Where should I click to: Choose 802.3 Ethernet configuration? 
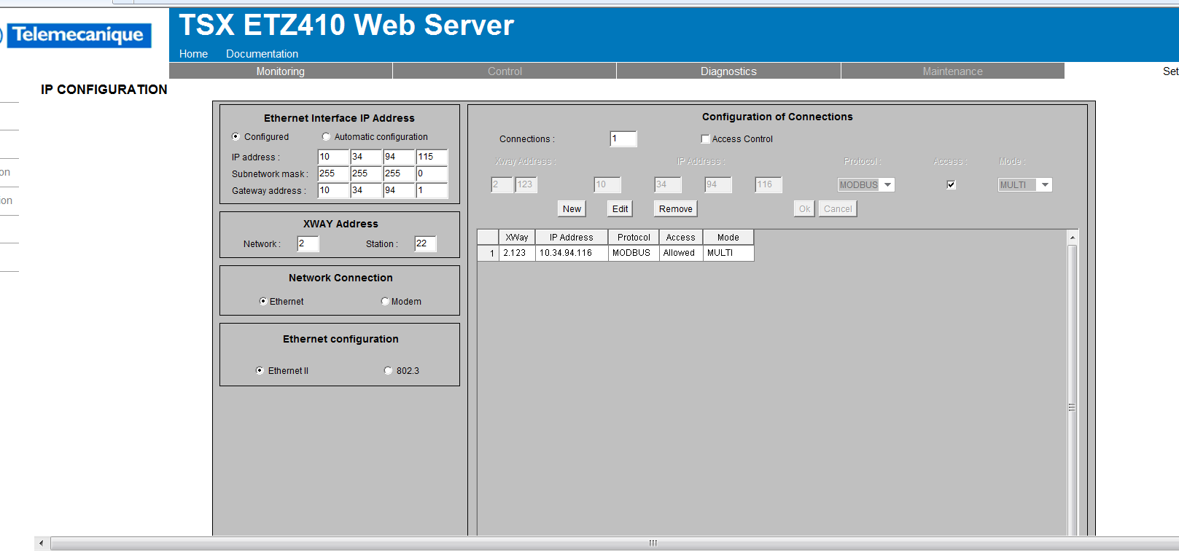[388, 371]
